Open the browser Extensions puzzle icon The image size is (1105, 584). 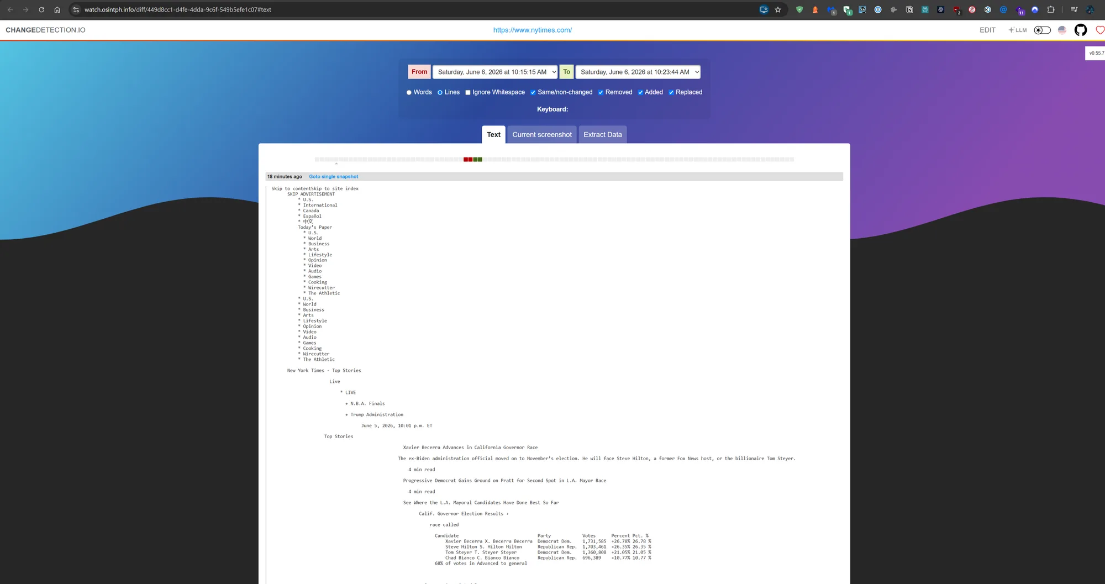pyautogui.click(x=1051, y=9)
